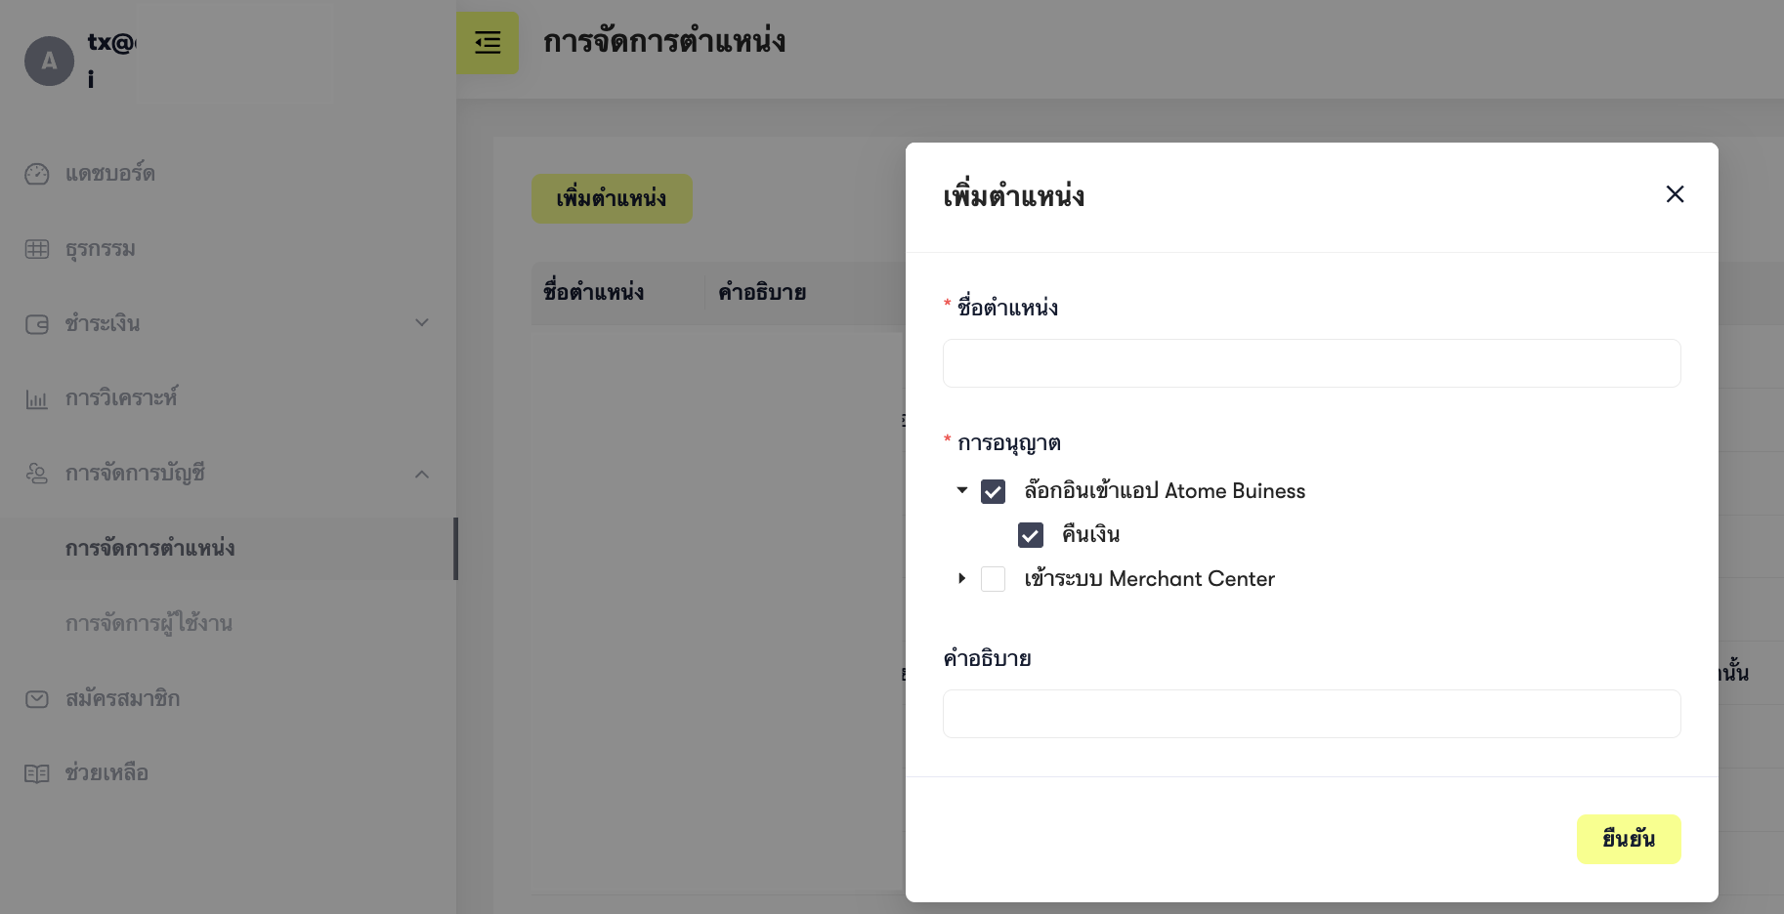Open การวิเคราะห์ analytics from sidebar
The height and width of the screenshot is (914, 1784).
(x=37, y=398)
